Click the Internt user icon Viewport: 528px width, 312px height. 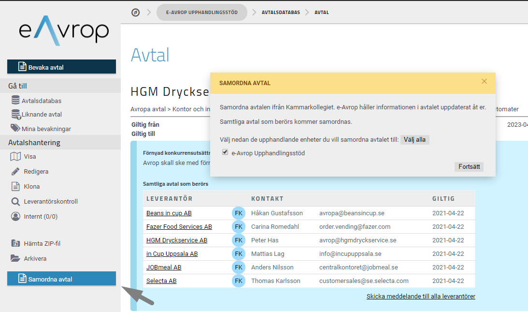pyautogui.click(x=15, y=216)
